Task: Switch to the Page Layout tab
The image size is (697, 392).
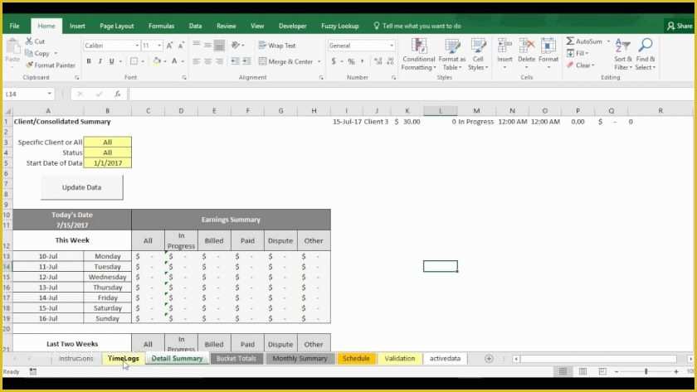Action: (116, 26)
